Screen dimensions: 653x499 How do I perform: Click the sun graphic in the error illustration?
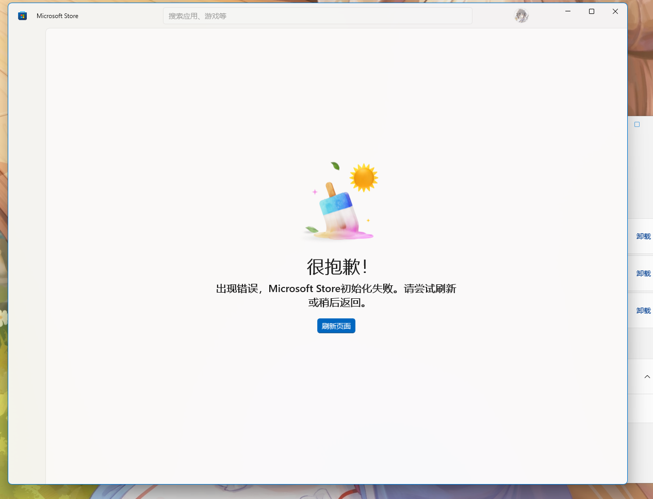[364, 177]
